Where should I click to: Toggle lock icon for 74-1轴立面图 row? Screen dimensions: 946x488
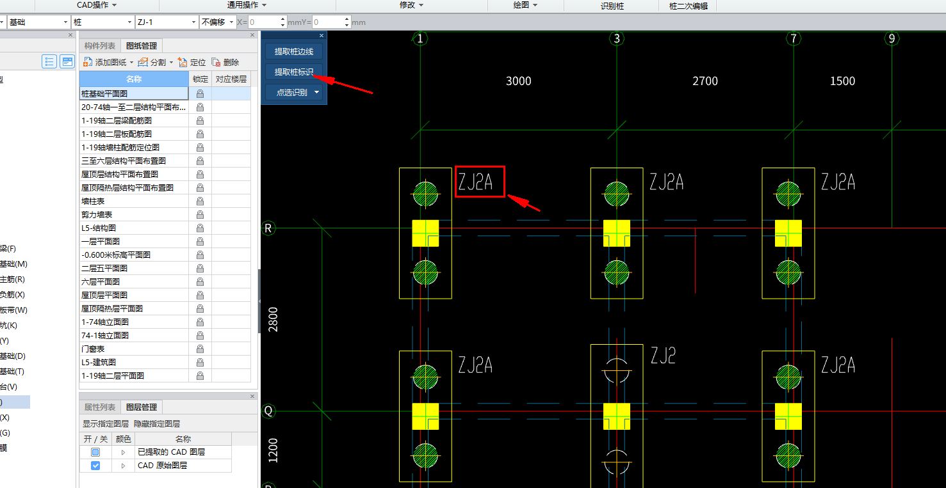coord(200,335)
